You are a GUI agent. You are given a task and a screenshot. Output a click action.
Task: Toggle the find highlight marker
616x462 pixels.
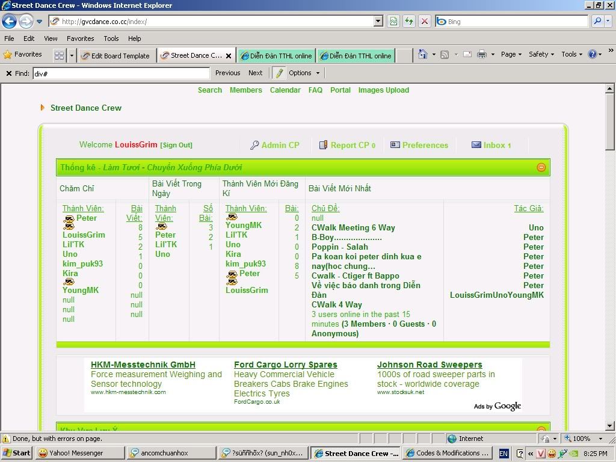(x=279, y=73)
